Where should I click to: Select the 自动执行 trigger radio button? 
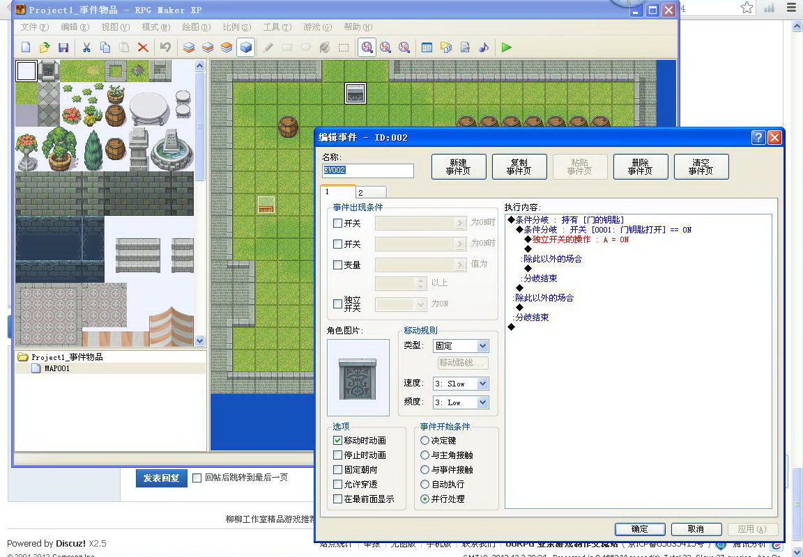(x=425, y=485)
